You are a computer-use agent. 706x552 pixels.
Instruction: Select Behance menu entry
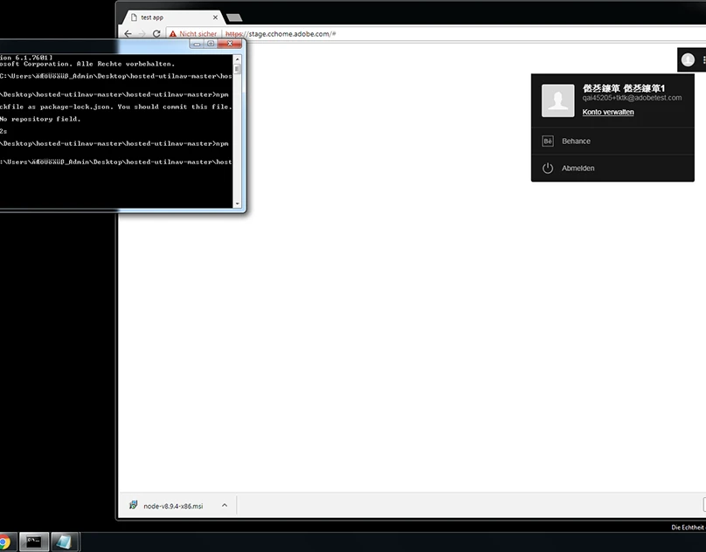click(576, 141)
